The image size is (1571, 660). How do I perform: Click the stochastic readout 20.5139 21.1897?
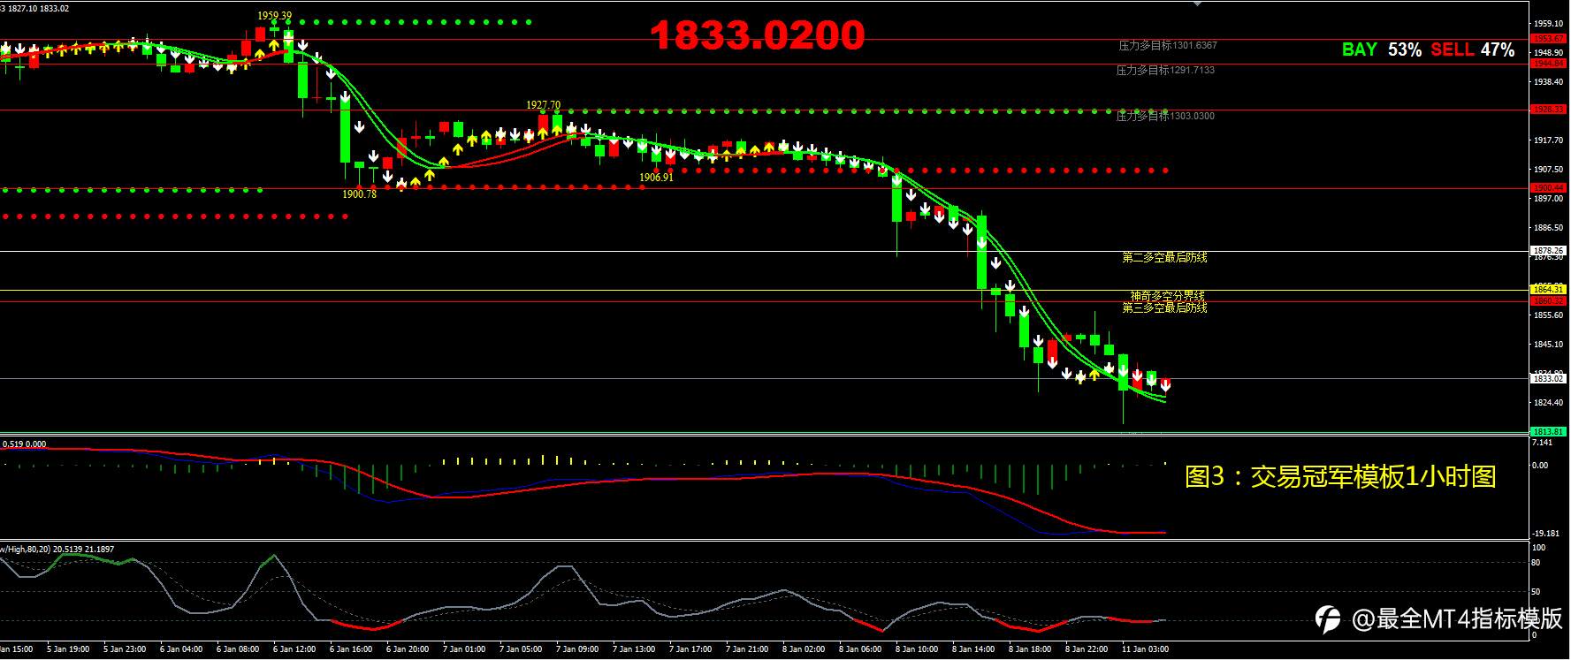(x=83, y=550)
